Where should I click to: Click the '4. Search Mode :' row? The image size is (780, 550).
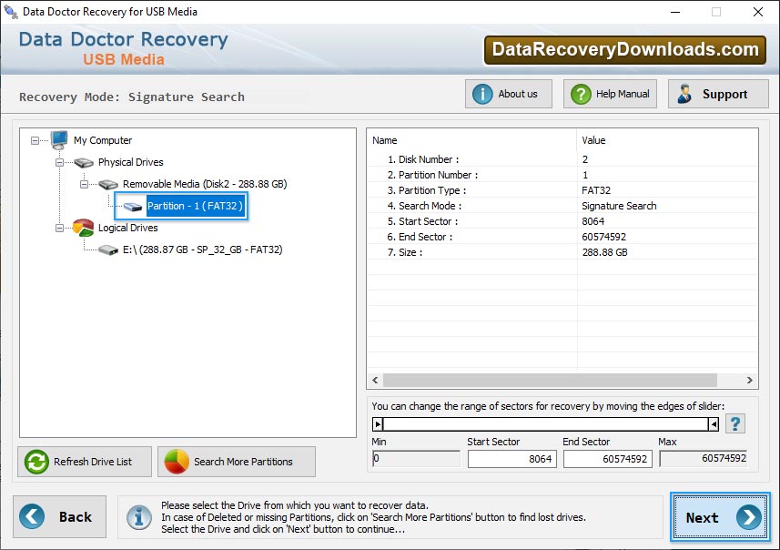pos(562,206)
